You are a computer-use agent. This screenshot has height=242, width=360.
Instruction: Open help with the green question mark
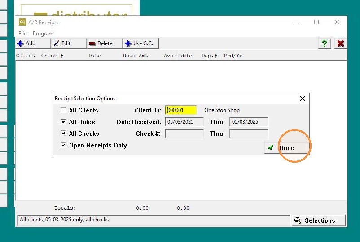tap(325, 43)
